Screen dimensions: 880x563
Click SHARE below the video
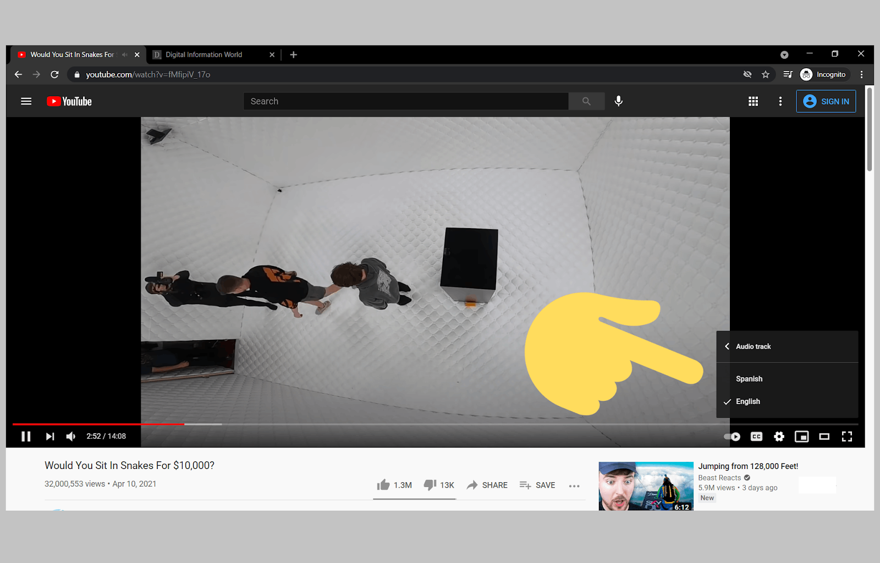[x=487, y=485]
